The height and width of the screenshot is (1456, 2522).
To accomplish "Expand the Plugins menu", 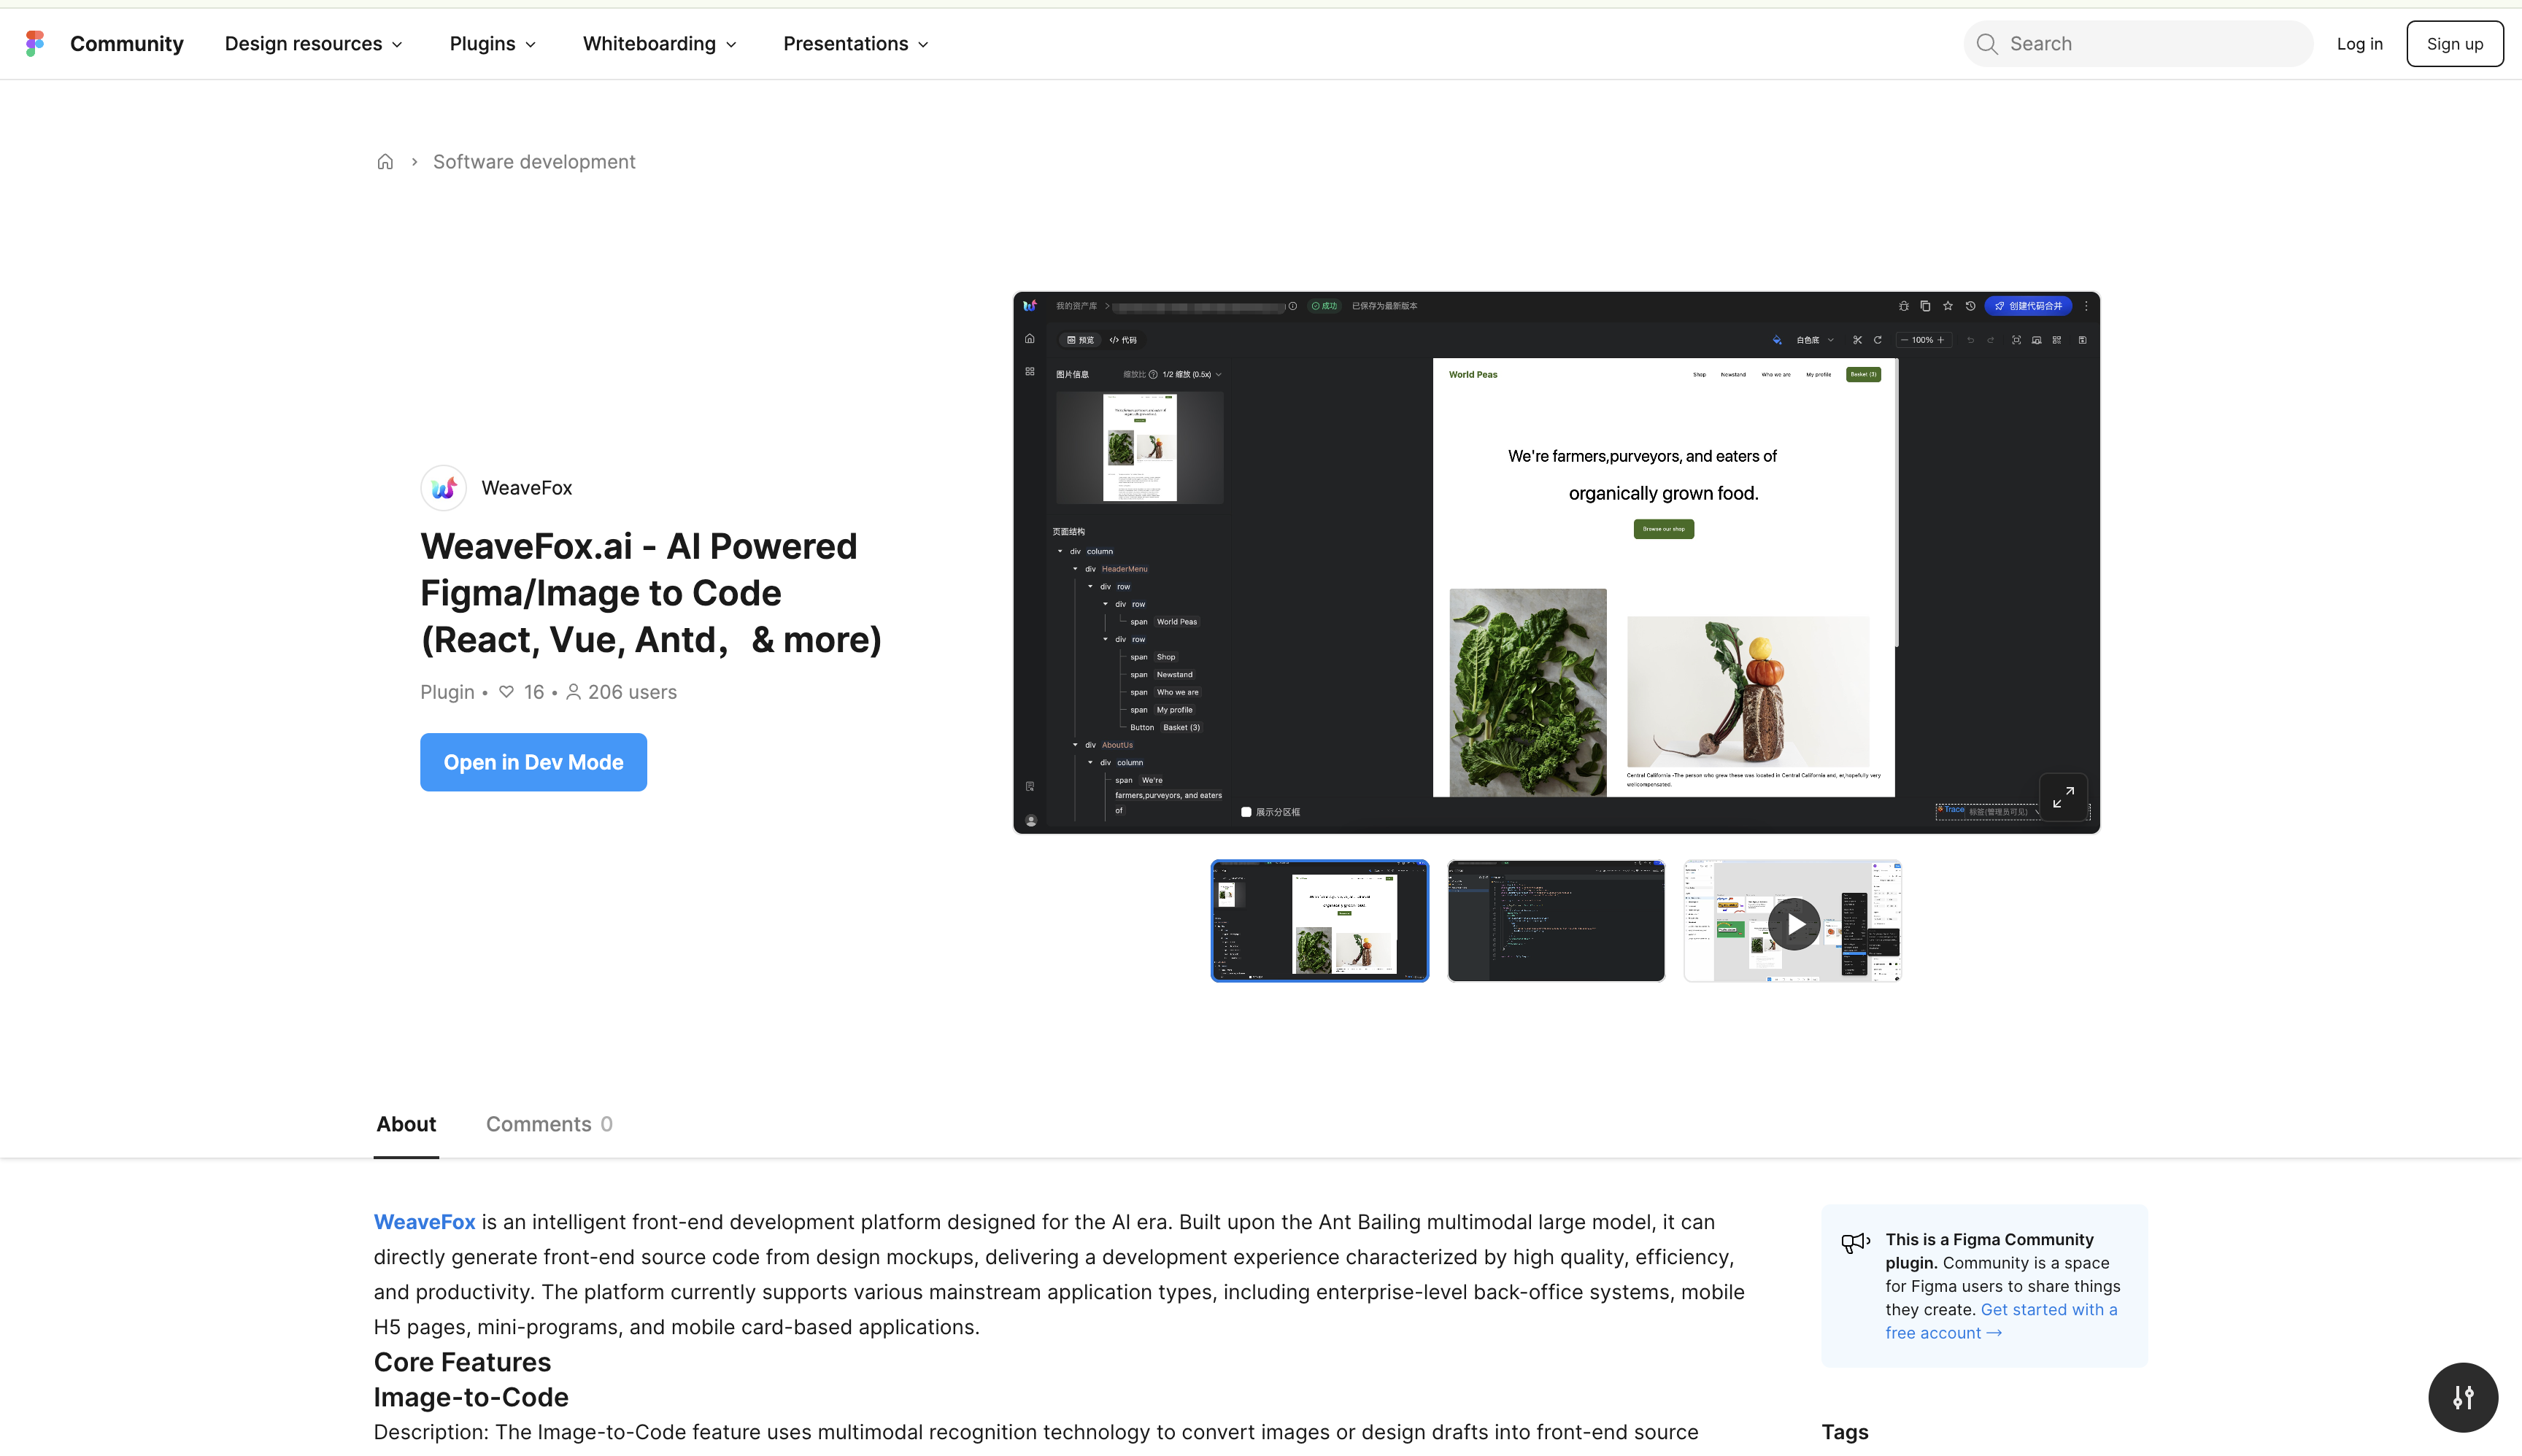I will pos(492,44).
